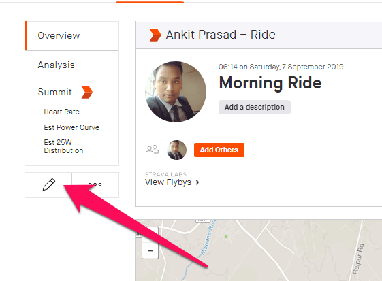This screenshot has width=382, height=281.
Task: Select Est Power Curve
Action: [x=71, y=127]
